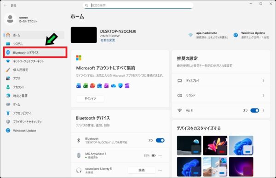Click the settings search field
276x178 pixels.
138,6
